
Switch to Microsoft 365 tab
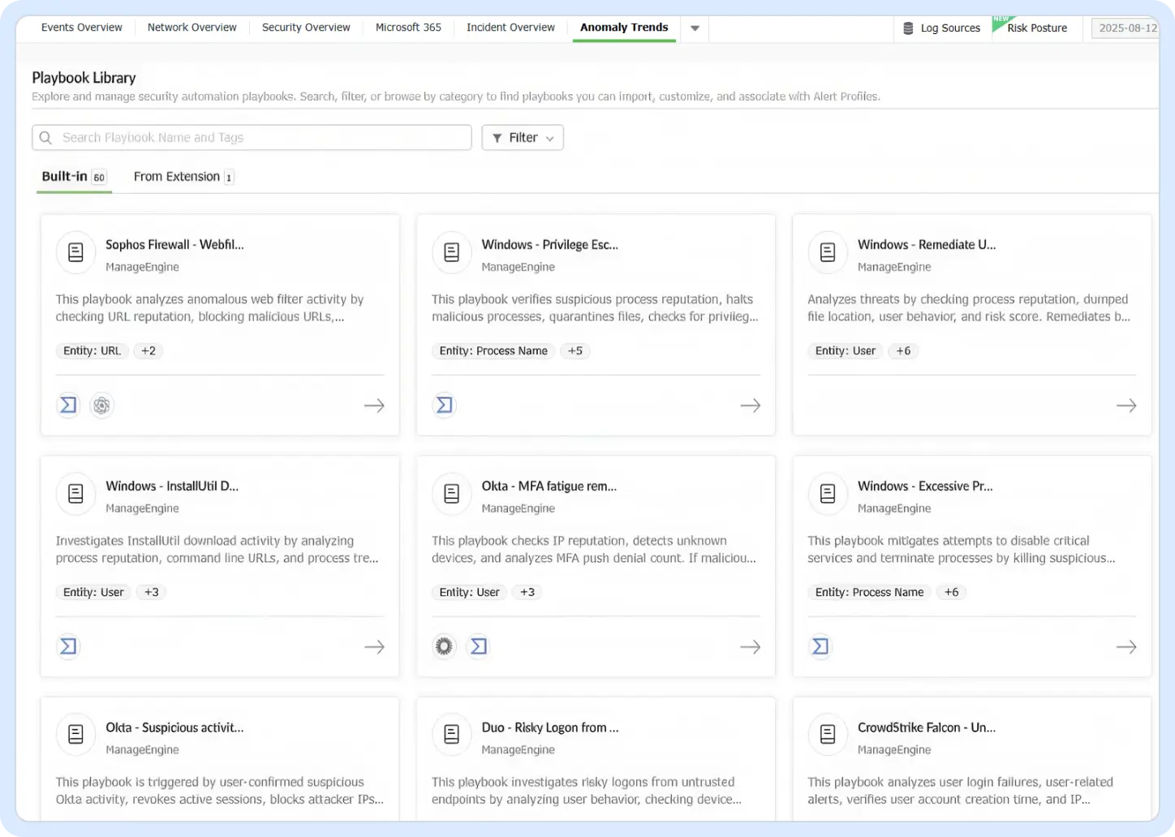408,28
